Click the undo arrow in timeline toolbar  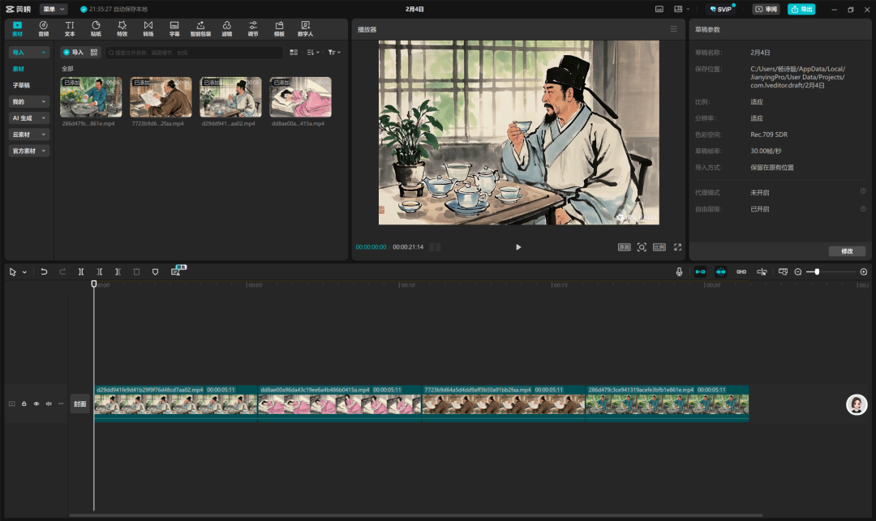pyautogui.click(x=44, y=272)
